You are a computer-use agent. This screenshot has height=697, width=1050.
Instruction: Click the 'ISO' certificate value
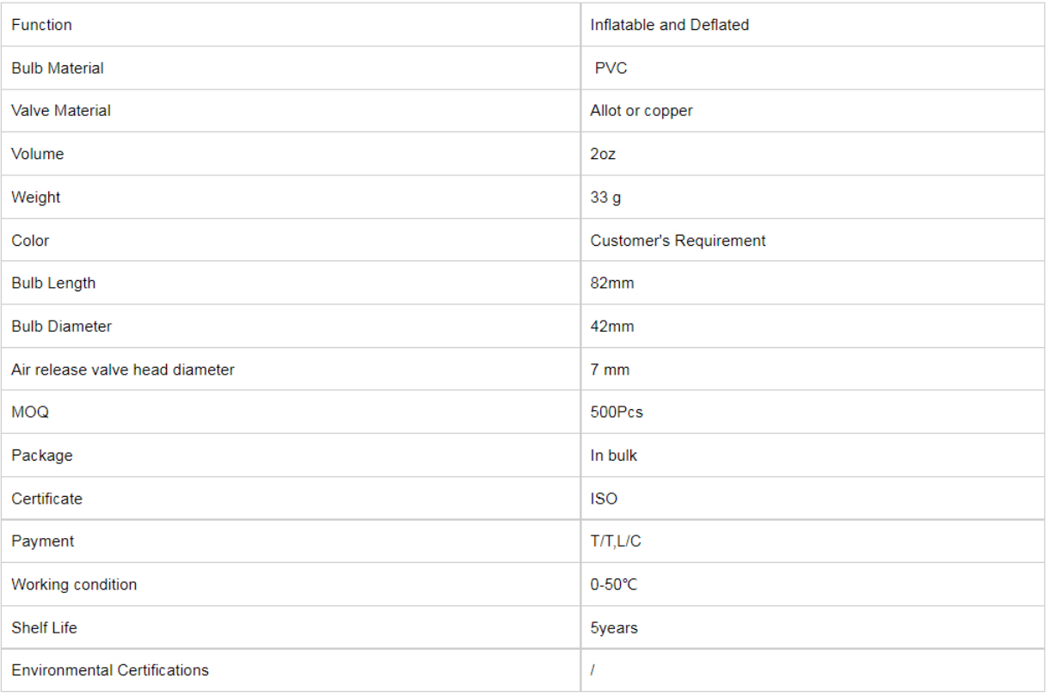pyautogui.click(x=603, y=498)
